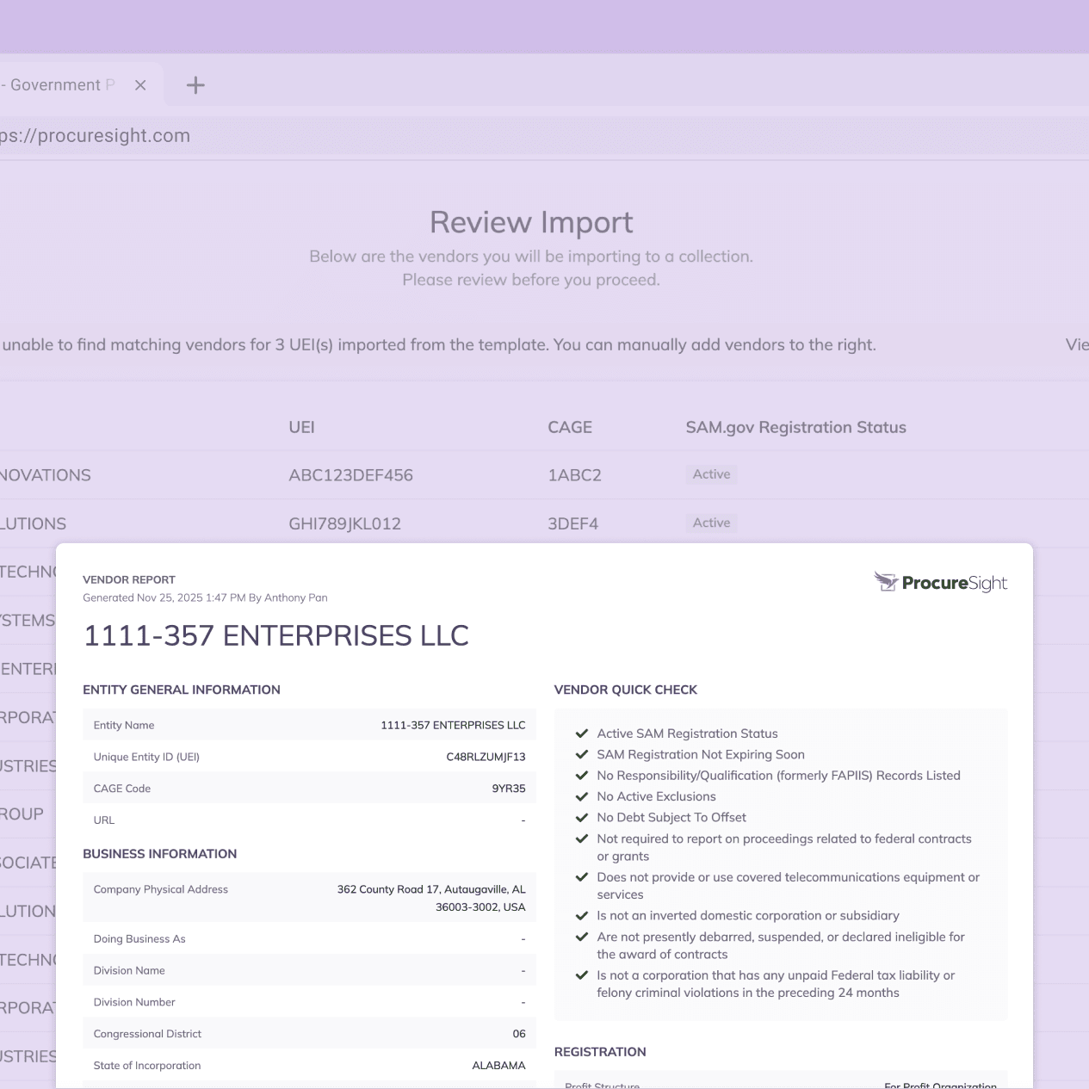1089x1089 pixels.
Task: Sort by the UEI column header
Action: tap(301, 428)
